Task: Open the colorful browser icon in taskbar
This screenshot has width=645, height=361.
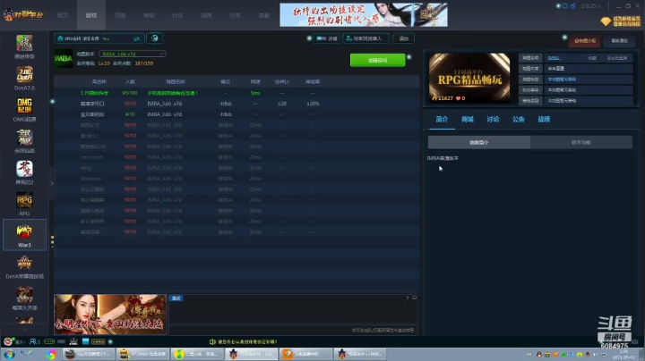Action: (x=51, y=354)
